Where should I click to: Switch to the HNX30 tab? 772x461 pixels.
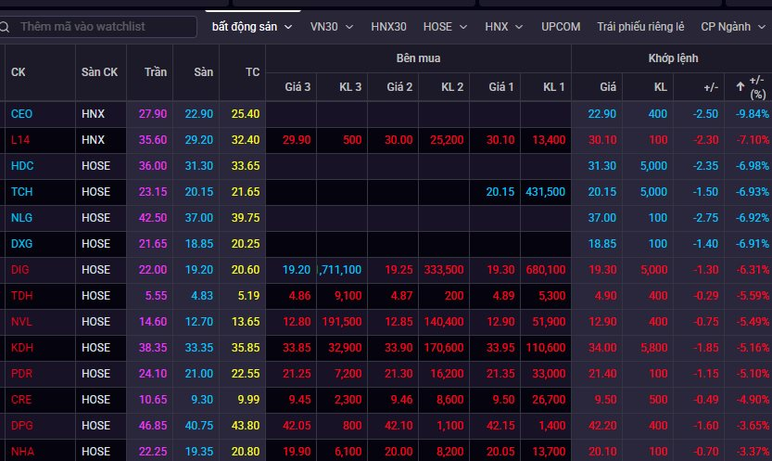point(388,27)
